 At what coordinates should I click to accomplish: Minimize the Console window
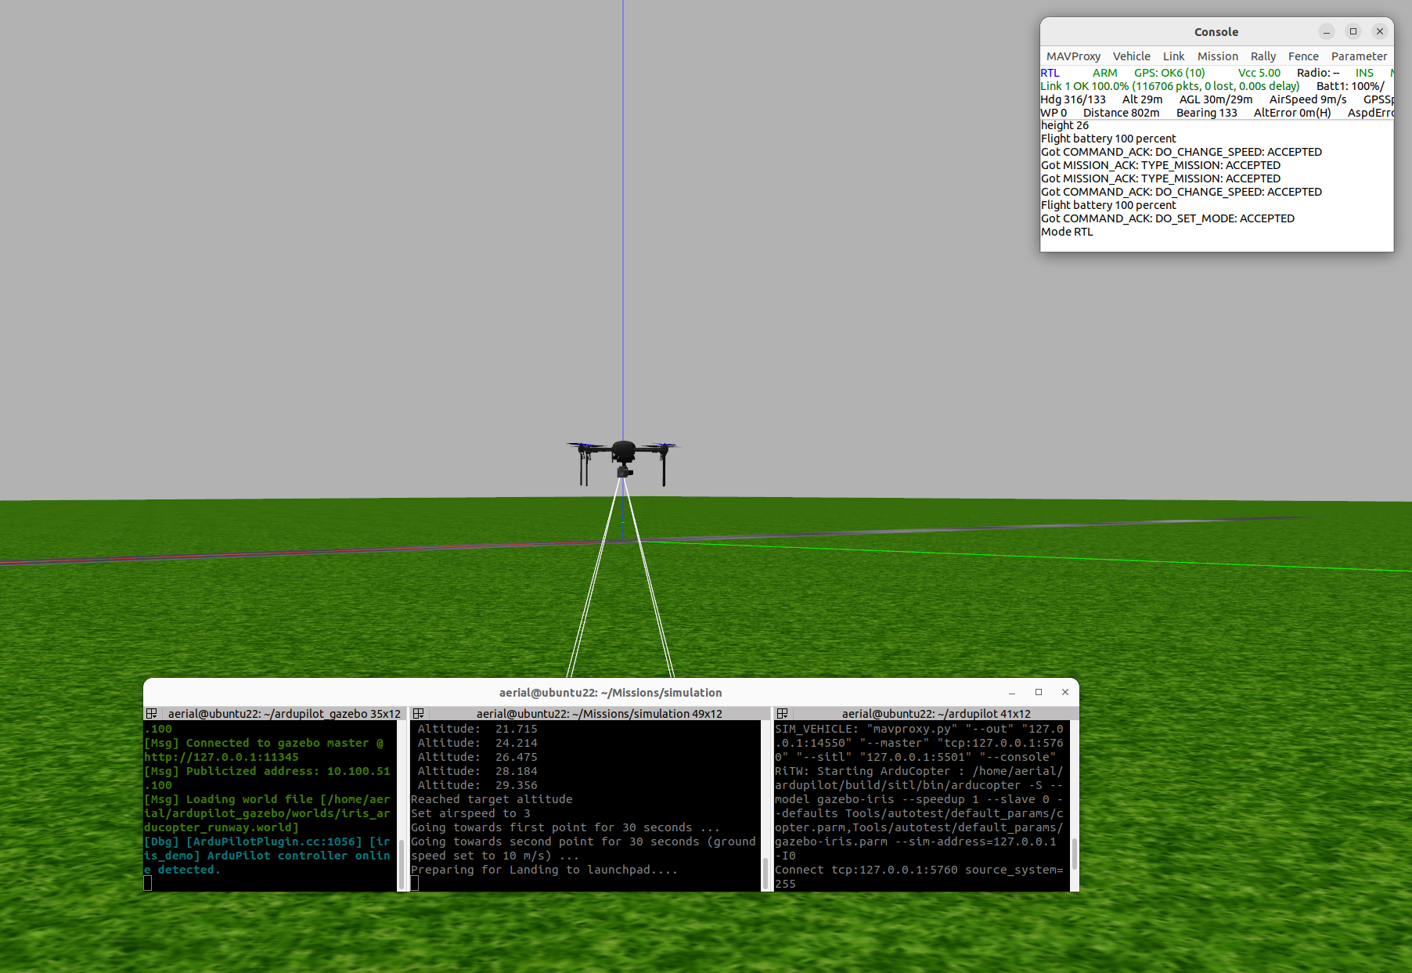tap(1326, 31)
